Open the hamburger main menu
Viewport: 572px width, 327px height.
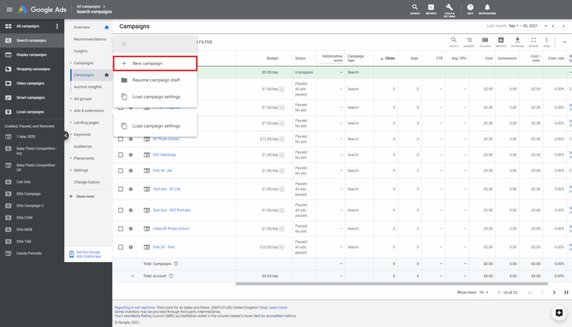9,9
